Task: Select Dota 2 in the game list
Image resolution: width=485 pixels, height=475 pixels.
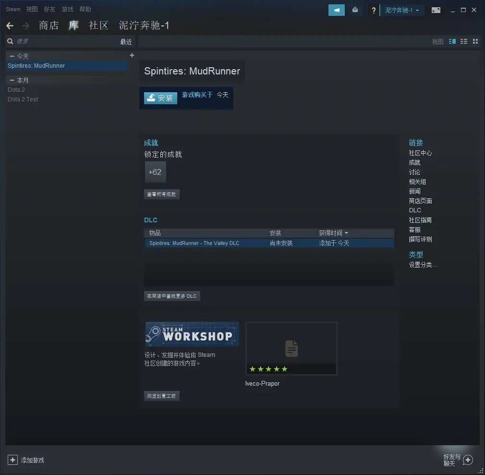Action: coord(16,90)
